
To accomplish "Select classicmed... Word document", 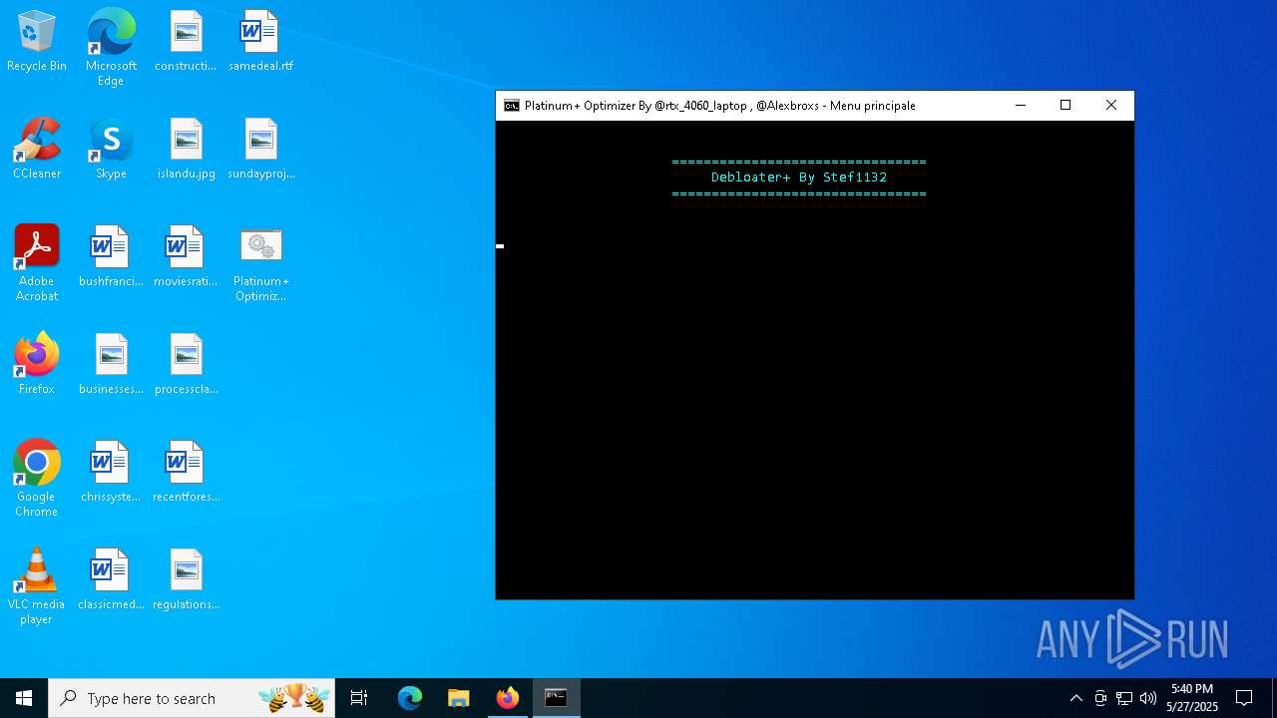I will pyautogui.click(x=111, y=580).
